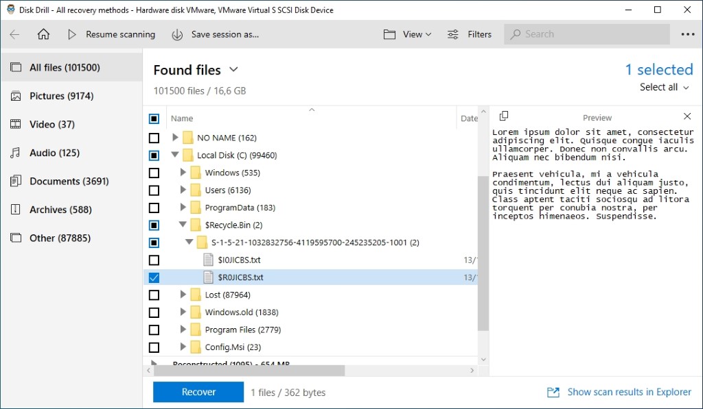Screen dimensions: 703x409
Task: Go to the Home screen icon
Action: [43, 34]
